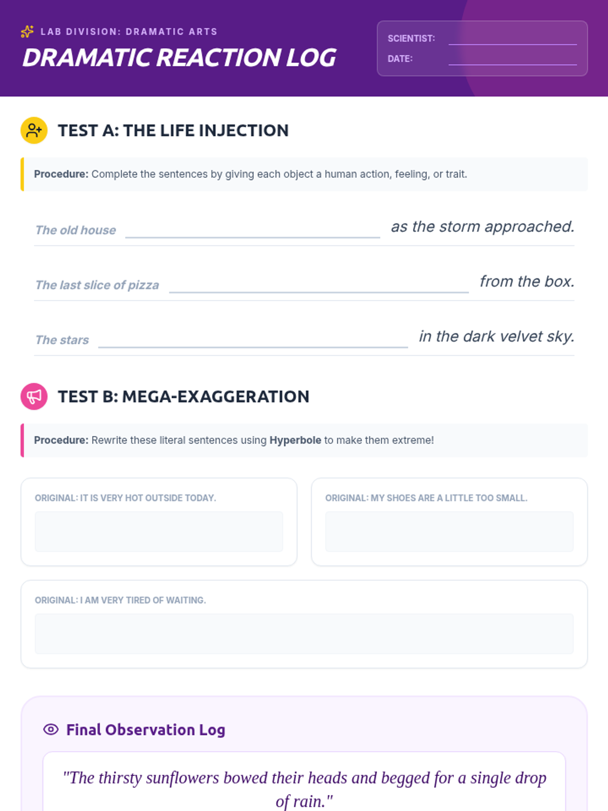Viewport: 608px width, 811px height.
Task: Click the Test A procedure instruction box
Action: (304, 174)
